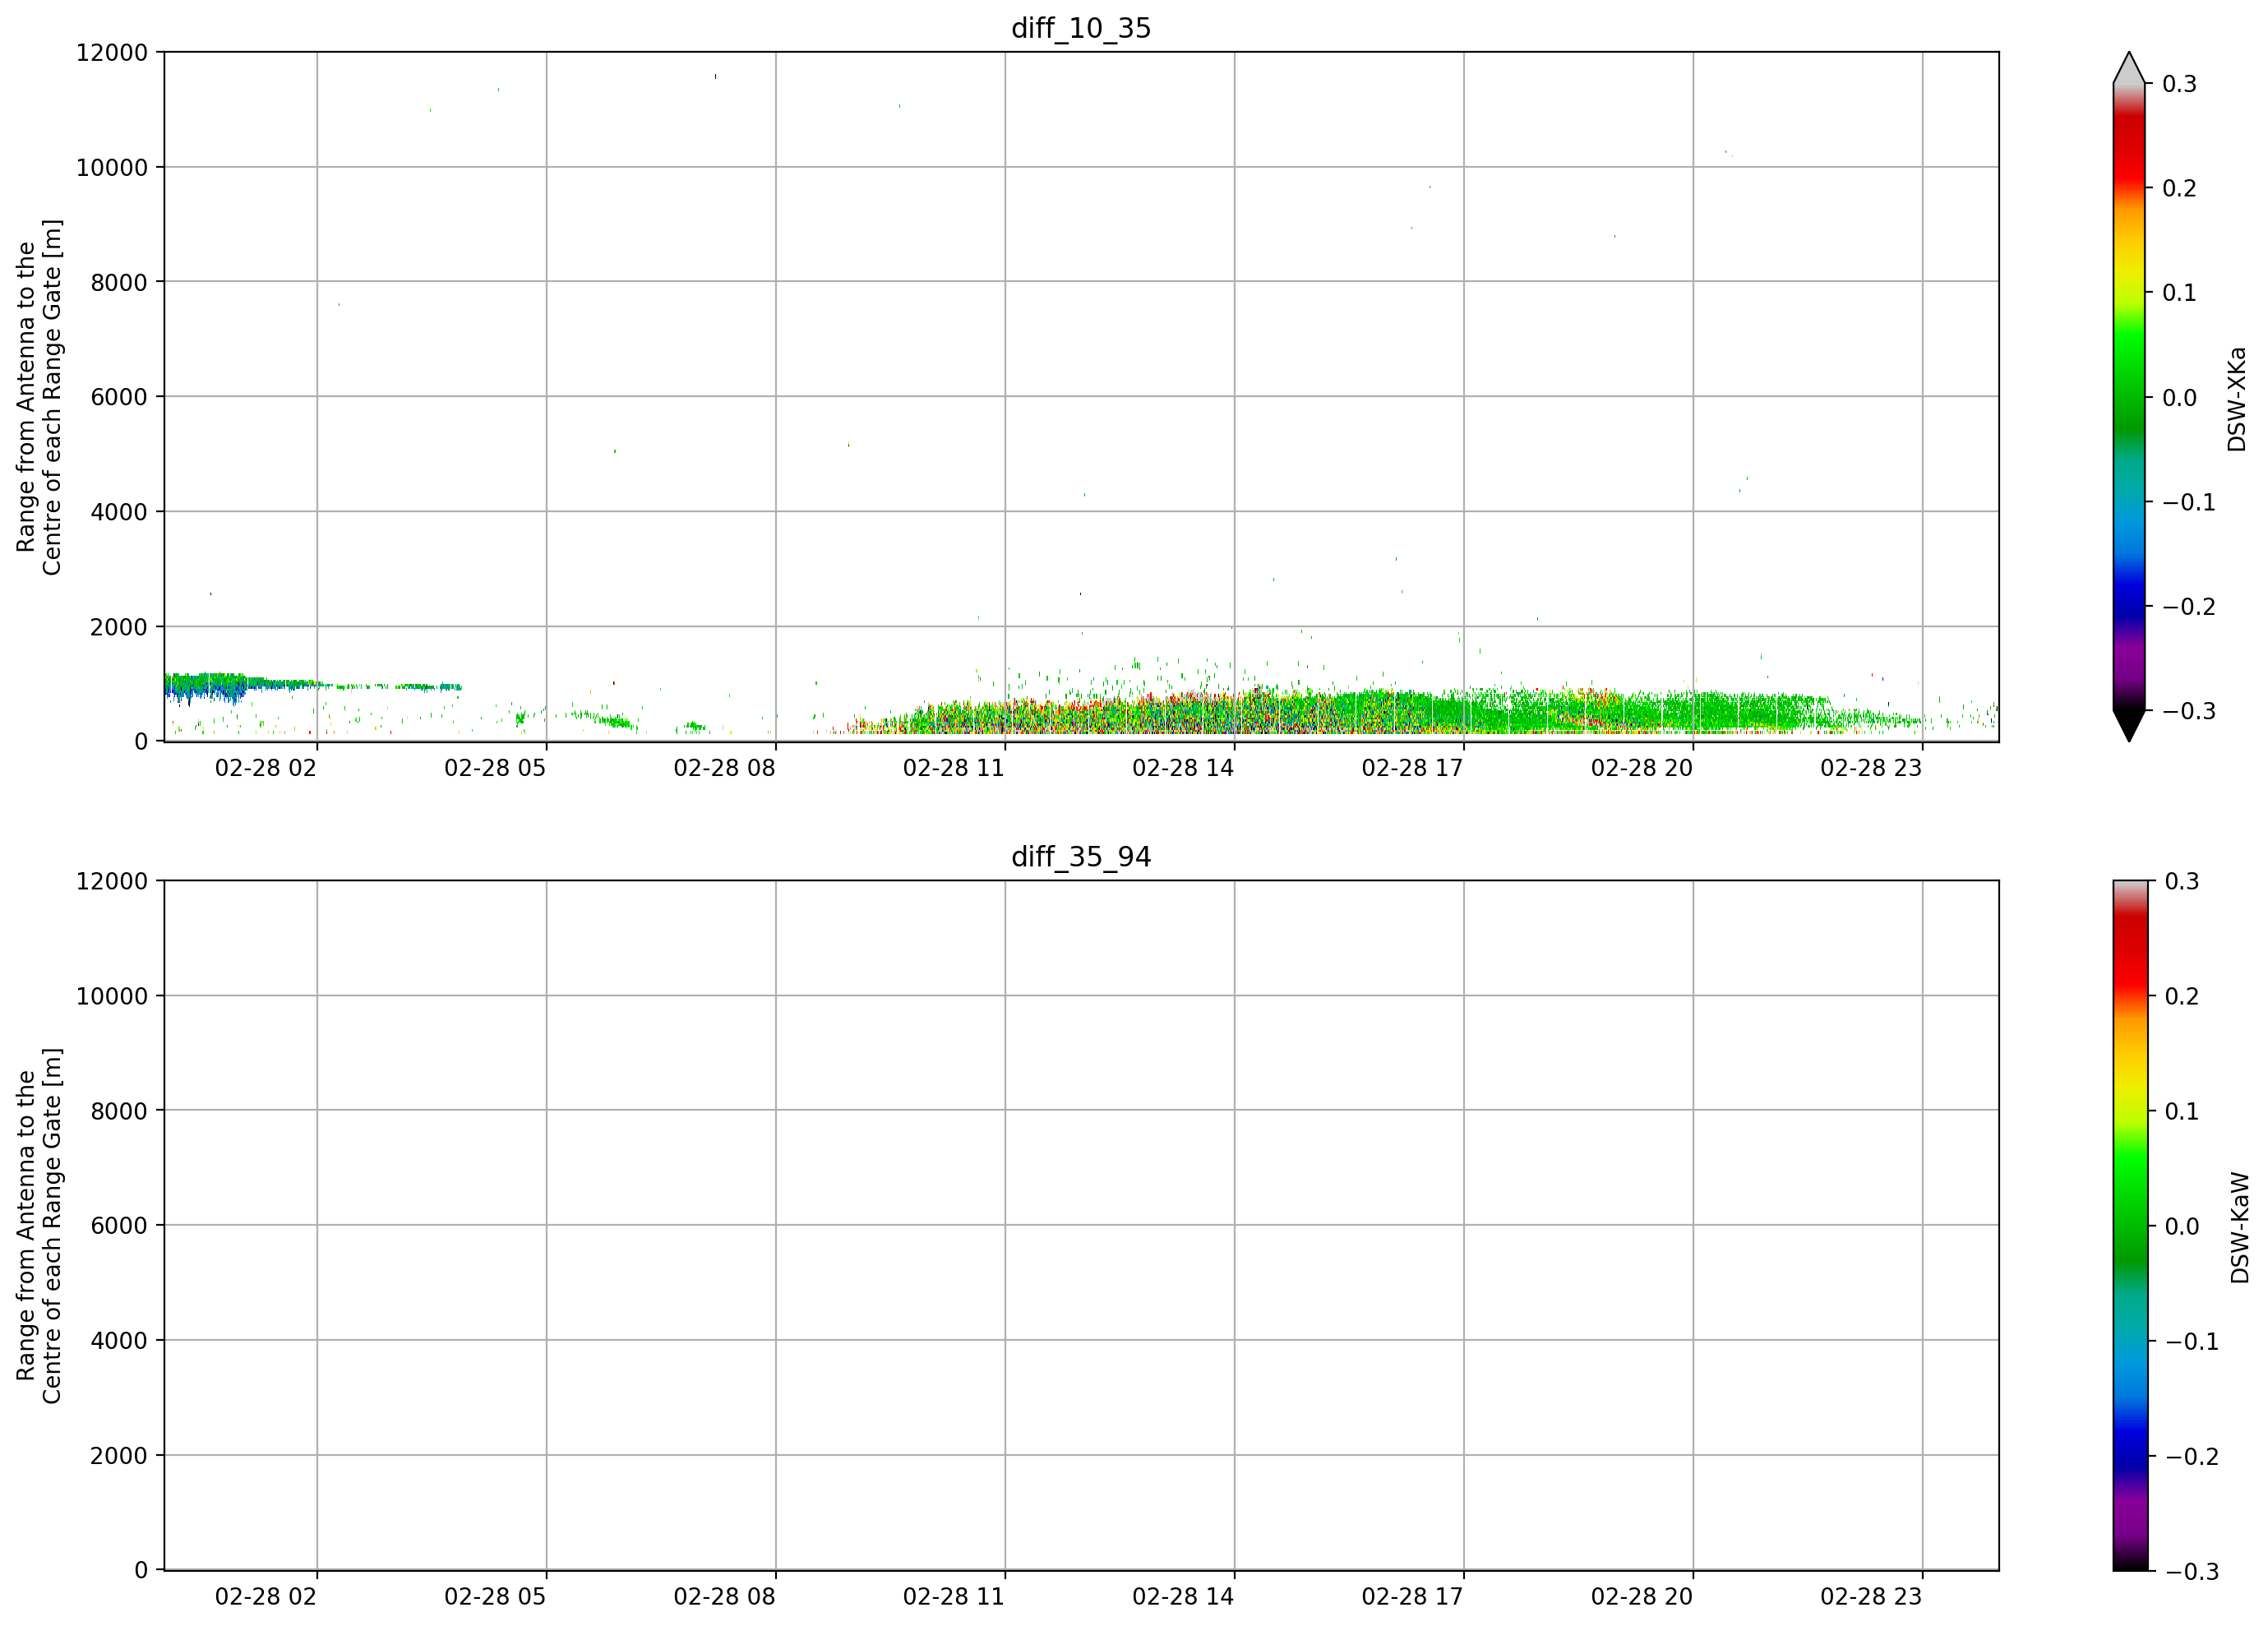Viewport: 2268px width, 1626px height.
Task: Select the "DSW-KaW" colorbar label
Action: click(x=2240, y=1228)
